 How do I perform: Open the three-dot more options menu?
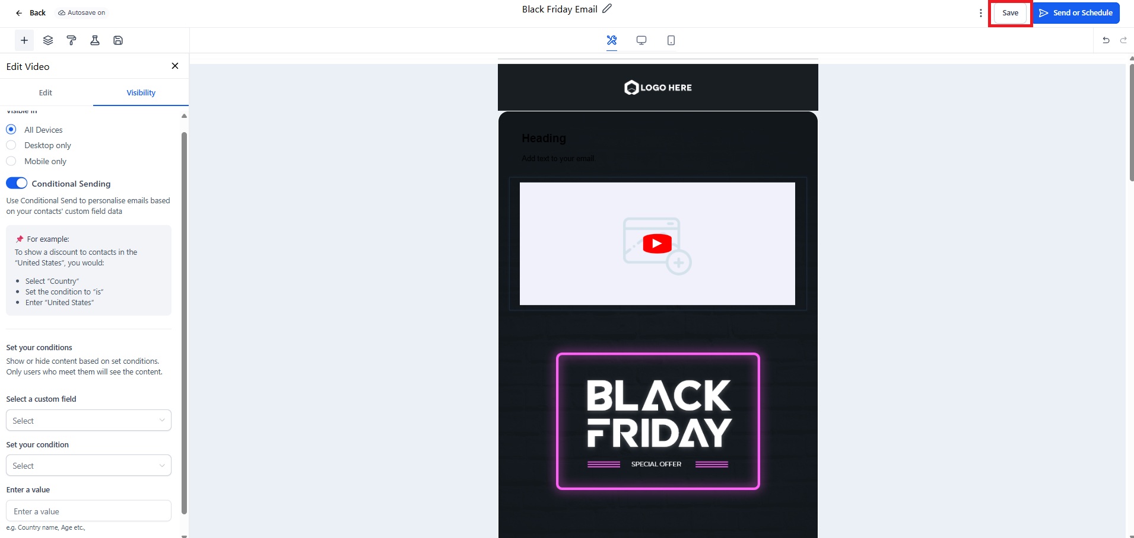click(x=980, y=13)
